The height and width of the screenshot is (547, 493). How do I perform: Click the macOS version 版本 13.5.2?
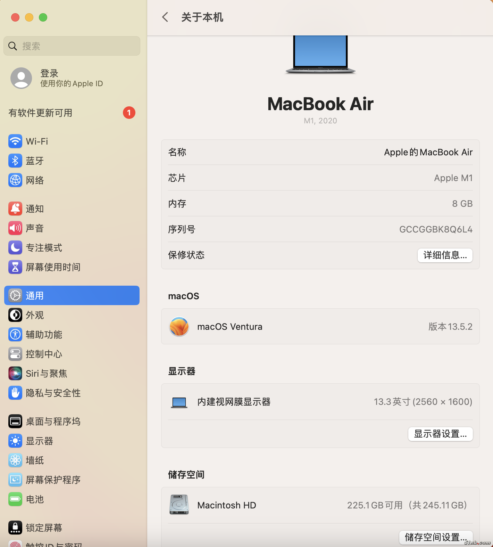[451, 327]
